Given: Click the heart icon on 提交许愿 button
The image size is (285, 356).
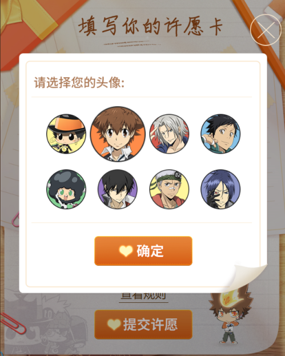Looking at the screenshot, I should [114, 325].
